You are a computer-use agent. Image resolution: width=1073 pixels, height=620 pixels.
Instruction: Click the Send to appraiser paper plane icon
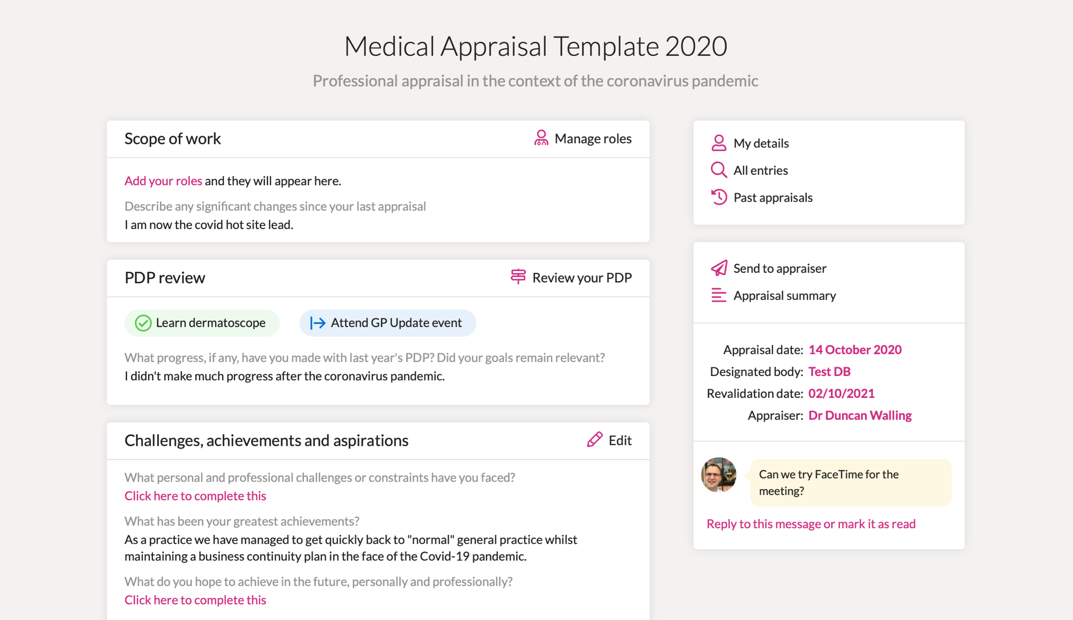[719, 268]
